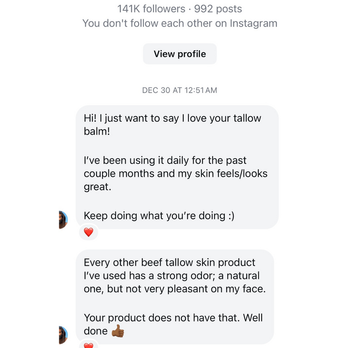Click the word "great." in first message
348x348 pixels.
pos(97,186)
